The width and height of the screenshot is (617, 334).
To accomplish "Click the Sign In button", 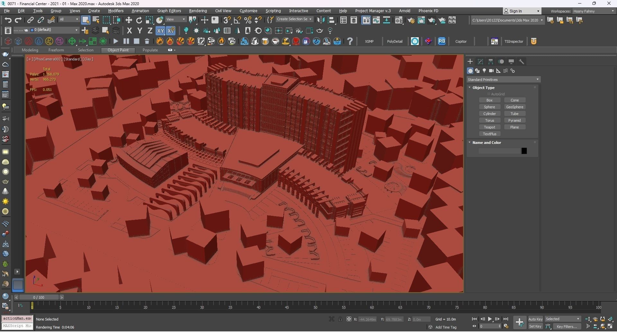I will click(522, 11).
